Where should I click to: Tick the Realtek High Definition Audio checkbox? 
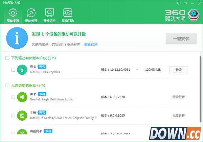coord(13,97)
